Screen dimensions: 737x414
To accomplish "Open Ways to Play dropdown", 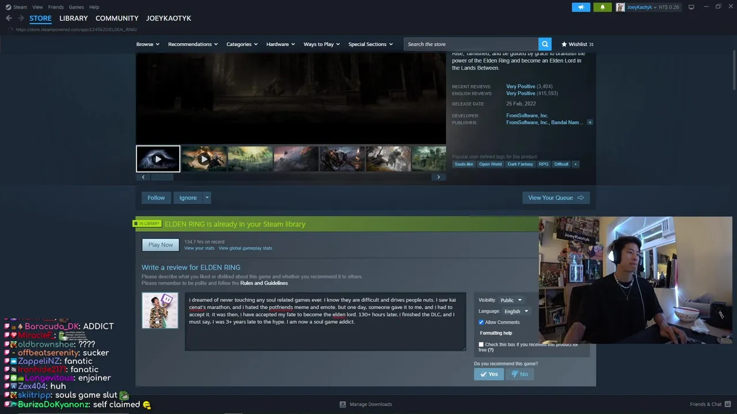I will [x=322, y=44].
